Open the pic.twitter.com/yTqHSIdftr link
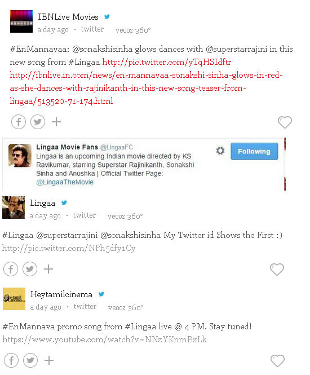Screen dimensions: 310x375 click(167, 62)
